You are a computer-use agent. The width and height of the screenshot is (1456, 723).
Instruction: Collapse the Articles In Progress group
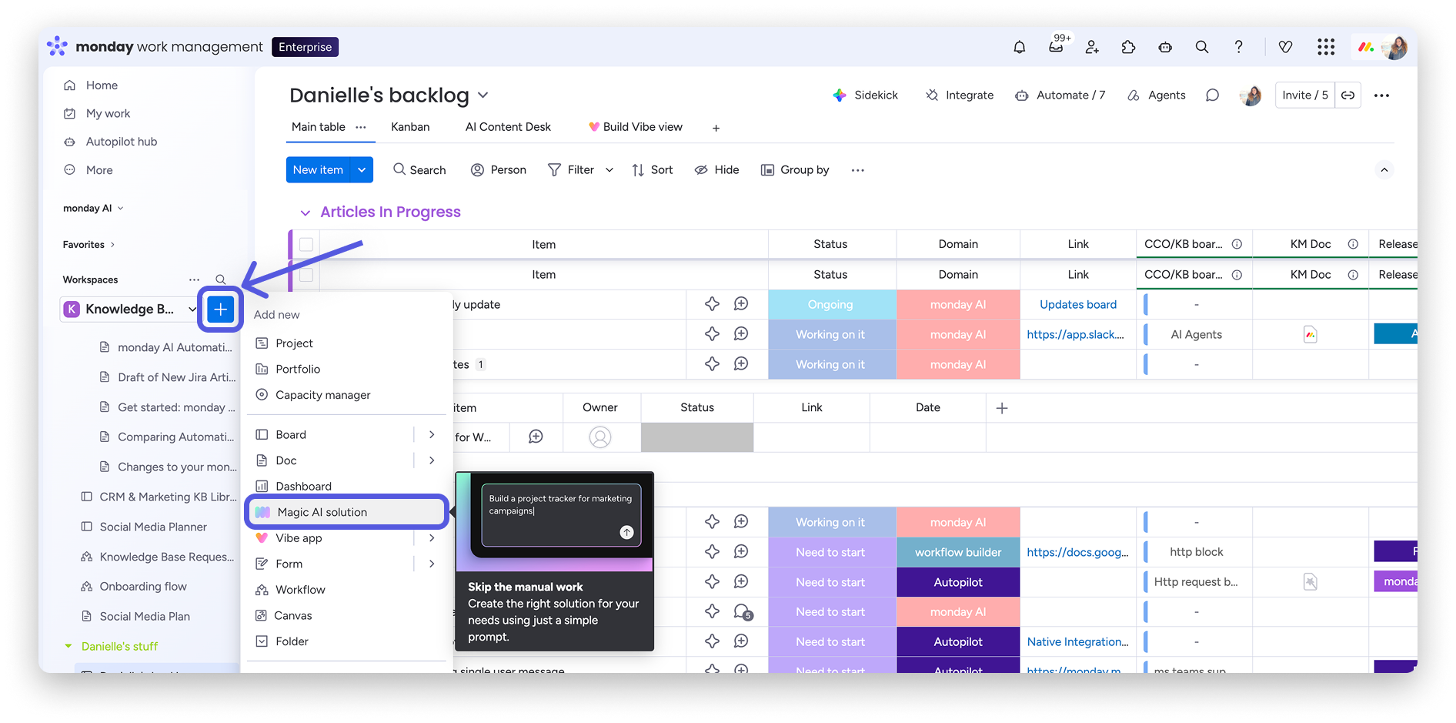305,213
